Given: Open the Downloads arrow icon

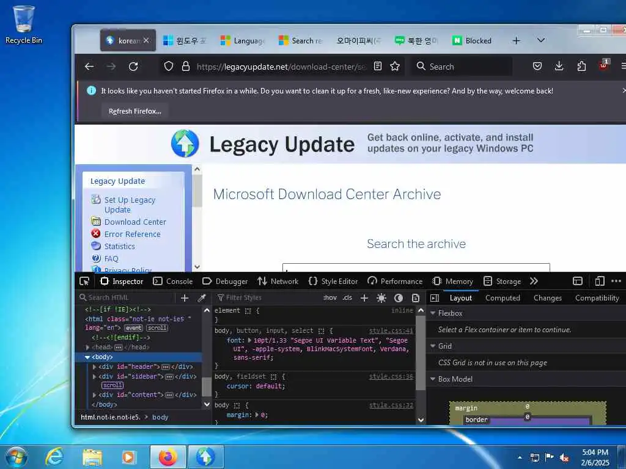Looking at the screenshot, I should 559,66.
